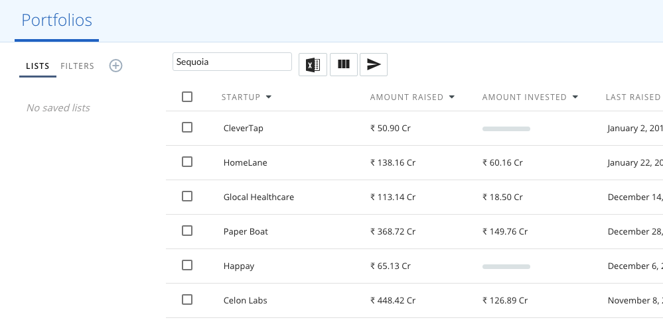Click the Sequoia search field
Viewport: 663px width, 324px height.
click(232, 62)
